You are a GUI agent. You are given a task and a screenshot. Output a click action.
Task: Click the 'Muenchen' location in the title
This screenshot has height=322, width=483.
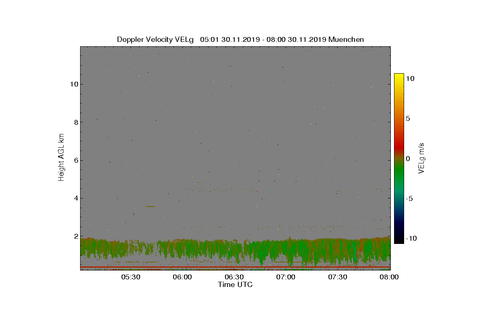point(346,39)
